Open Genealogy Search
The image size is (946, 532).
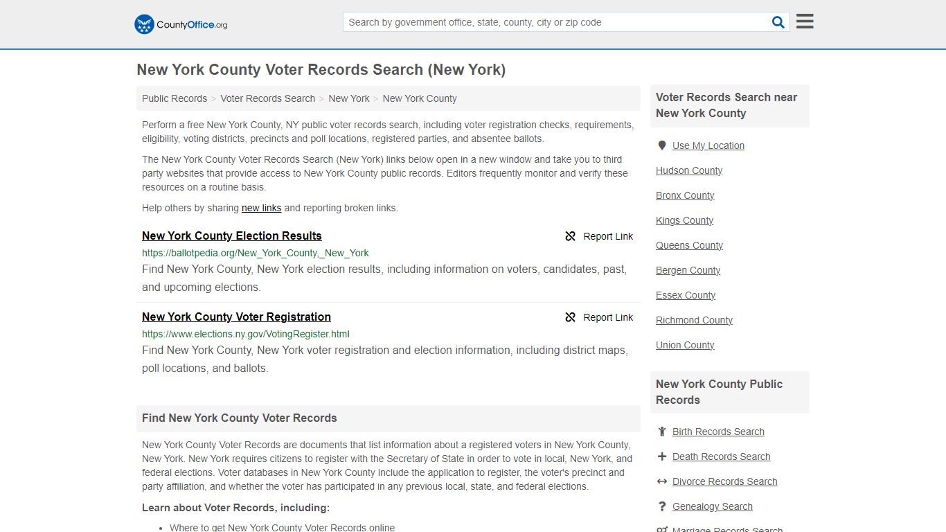point(712,506)
